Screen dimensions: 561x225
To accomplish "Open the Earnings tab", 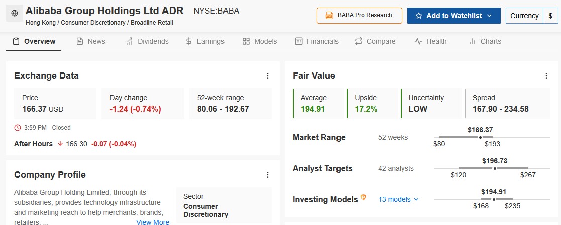I will [204, 41].
